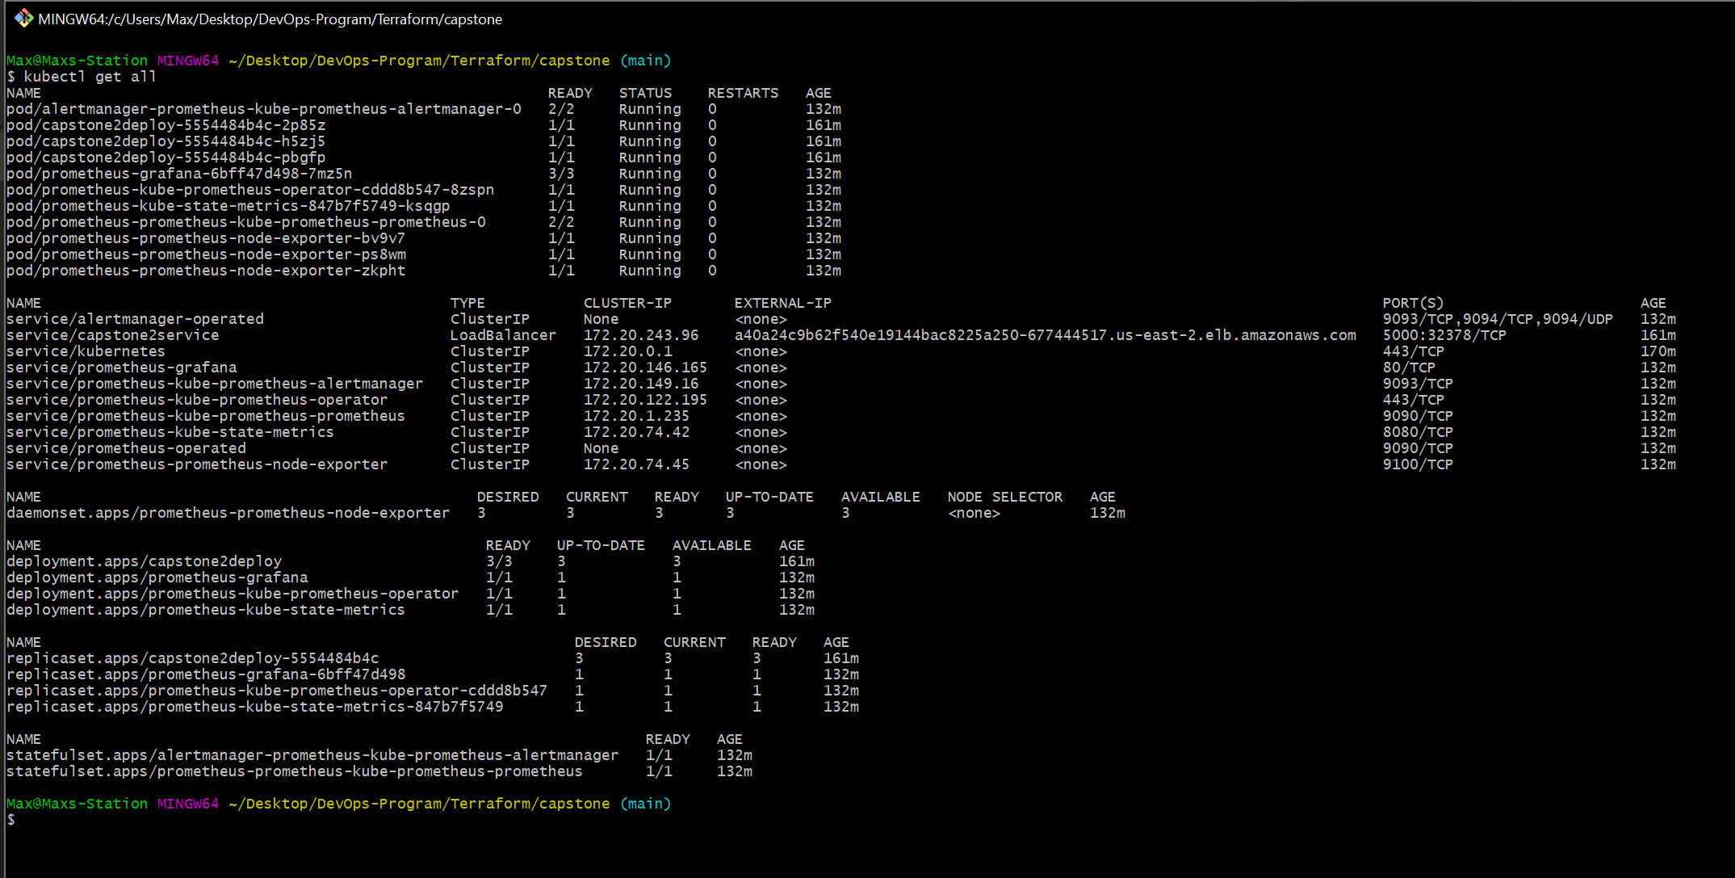Click the prometheus-grafana pod name
The image size is (1735, 878).
pos(178,173)
